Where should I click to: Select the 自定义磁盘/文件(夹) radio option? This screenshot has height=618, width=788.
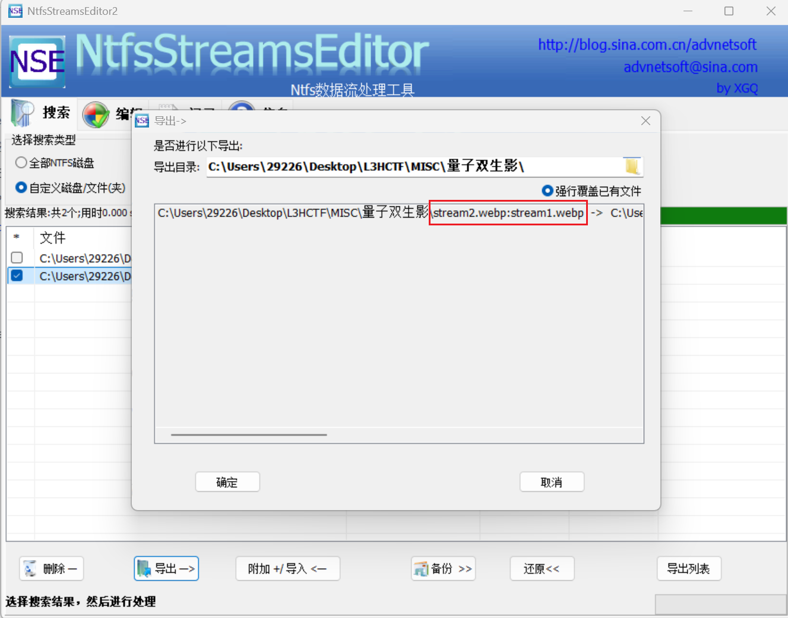pos(21,187)
